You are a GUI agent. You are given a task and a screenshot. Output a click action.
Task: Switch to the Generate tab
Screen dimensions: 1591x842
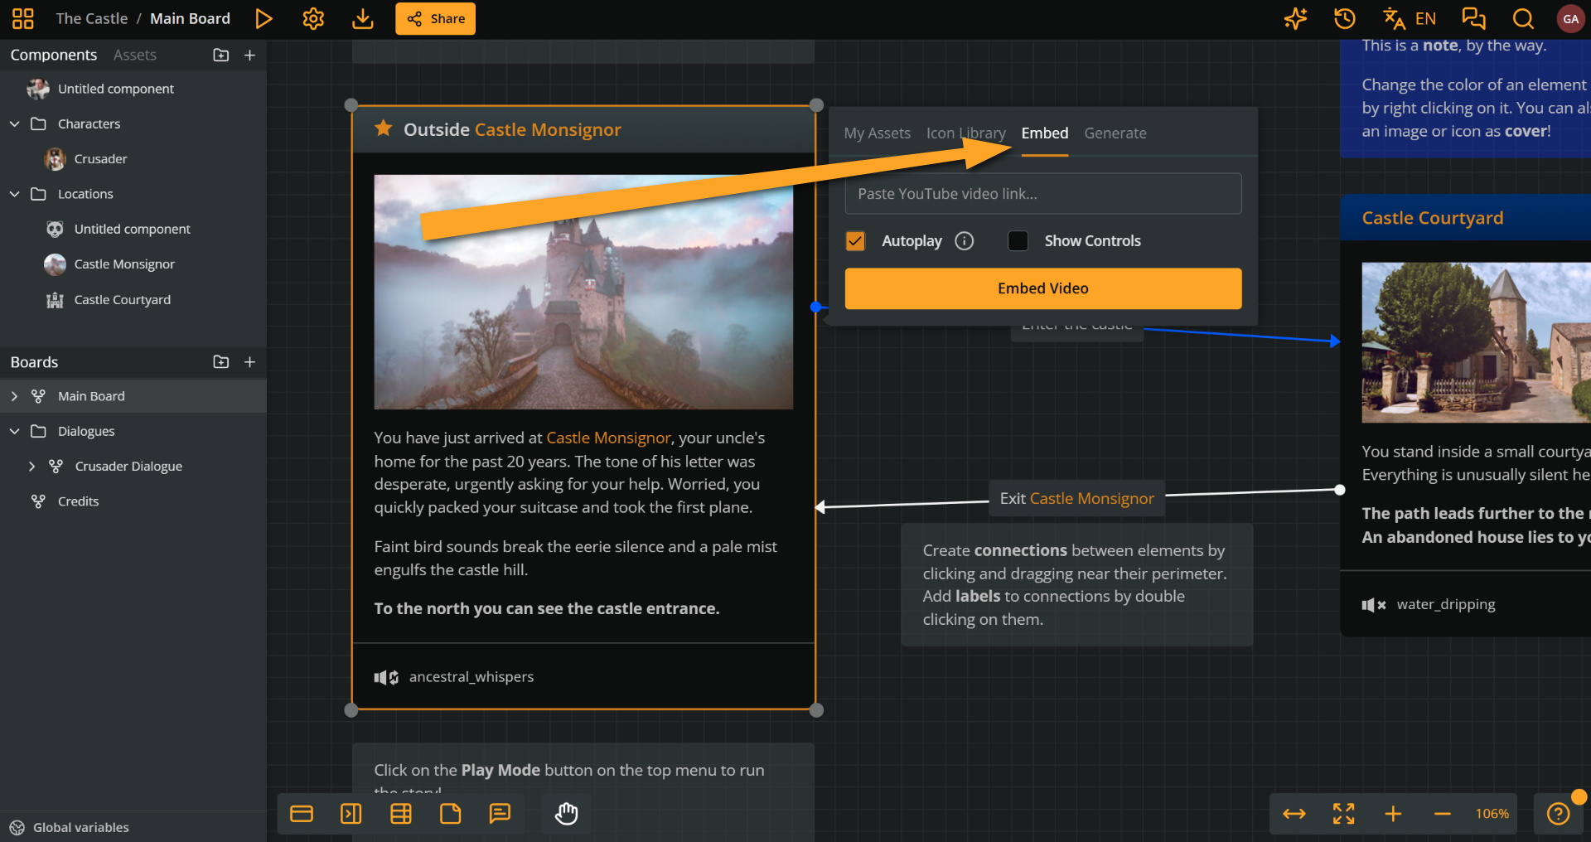point(1115,133)
